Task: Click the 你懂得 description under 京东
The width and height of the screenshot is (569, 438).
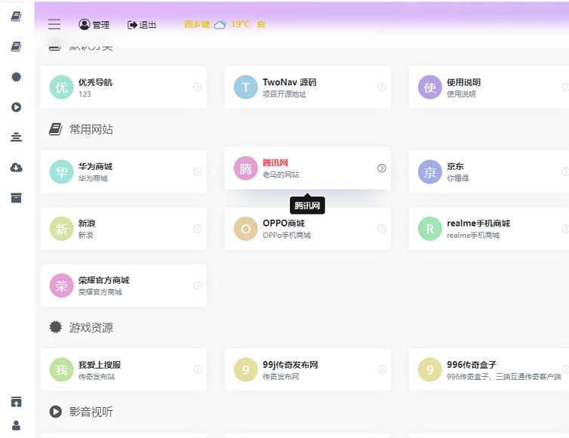Action: coord(457,178)
